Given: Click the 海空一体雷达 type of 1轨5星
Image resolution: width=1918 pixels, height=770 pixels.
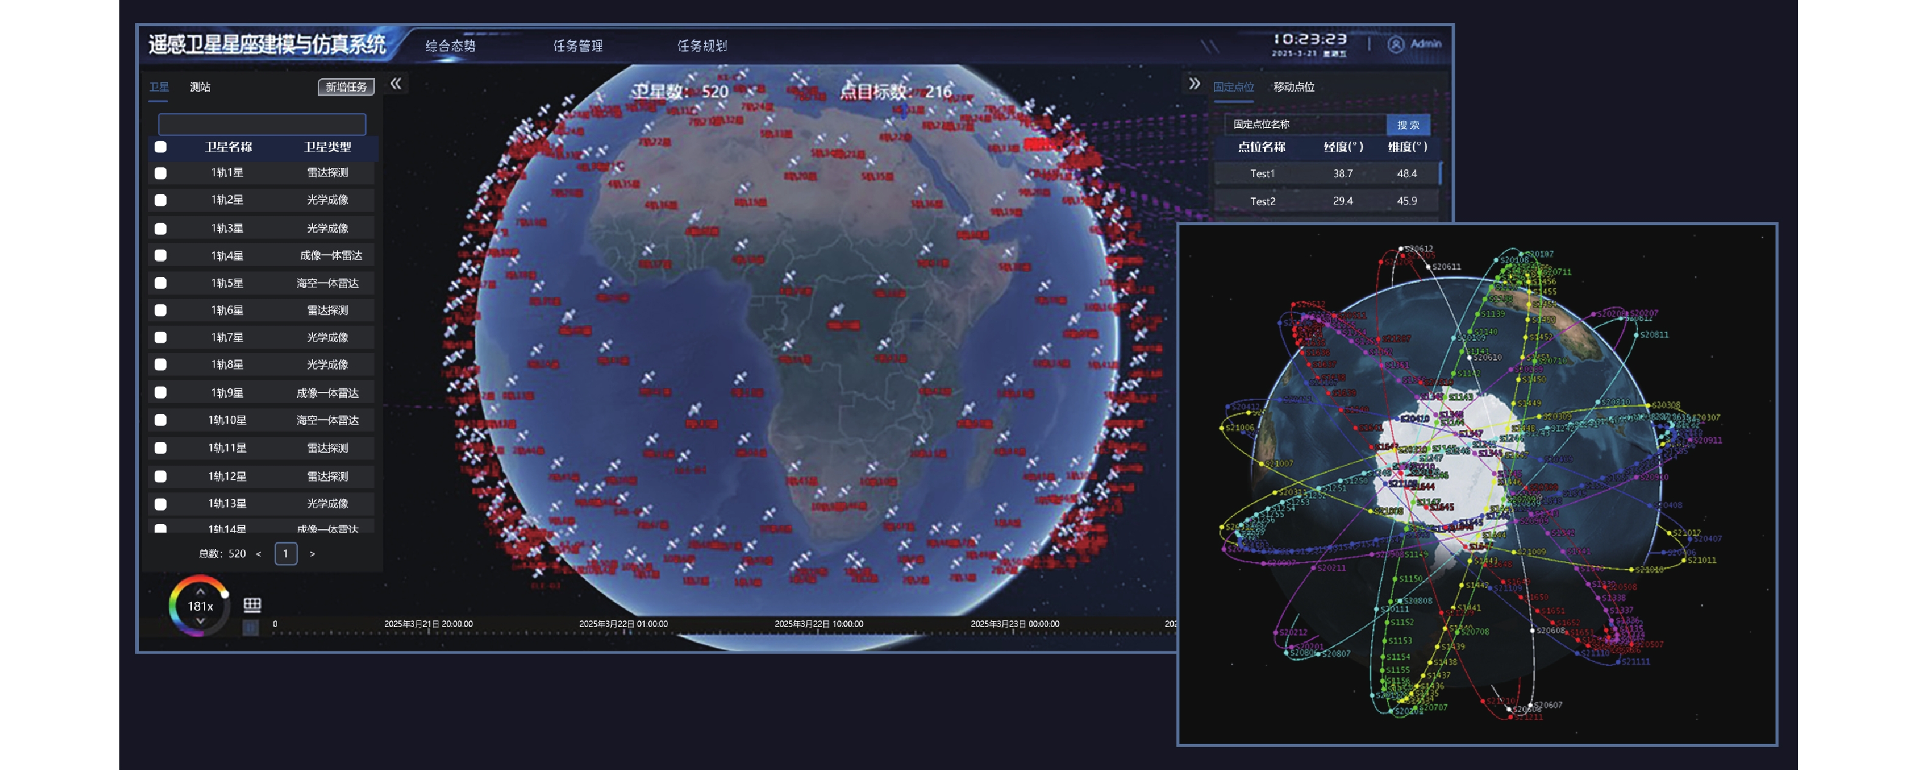Looking at the screenshot, I should pos(328,283).
